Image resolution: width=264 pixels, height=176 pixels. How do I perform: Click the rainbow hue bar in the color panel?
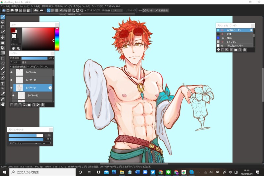tap(57, 39)
